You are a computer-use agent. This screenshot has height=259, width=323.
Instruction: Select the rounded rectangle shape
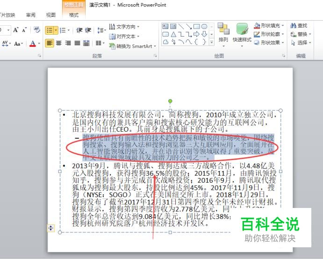click(165, 34)
